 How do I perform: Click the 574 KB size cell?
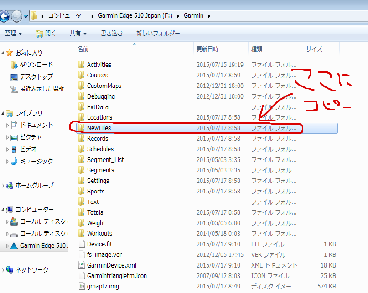click(x=327, y=287)
